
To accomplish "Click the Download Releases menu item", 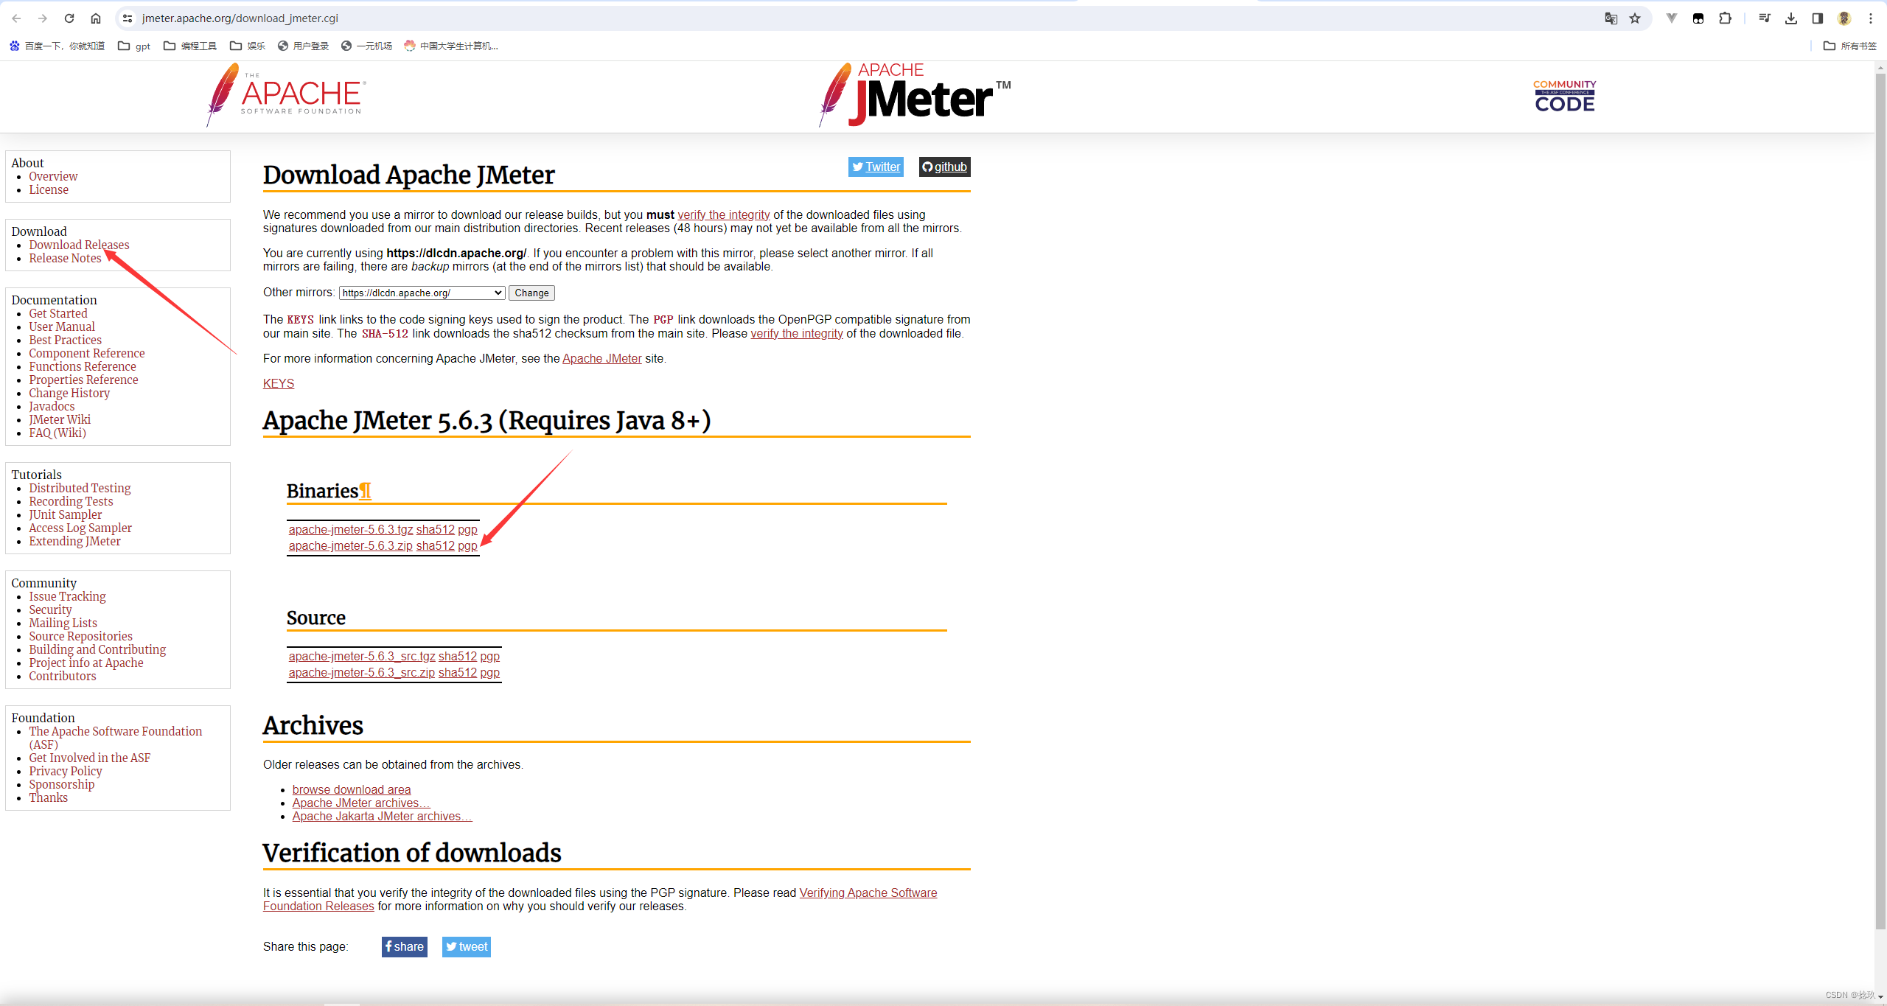I will tap(79, 245).
